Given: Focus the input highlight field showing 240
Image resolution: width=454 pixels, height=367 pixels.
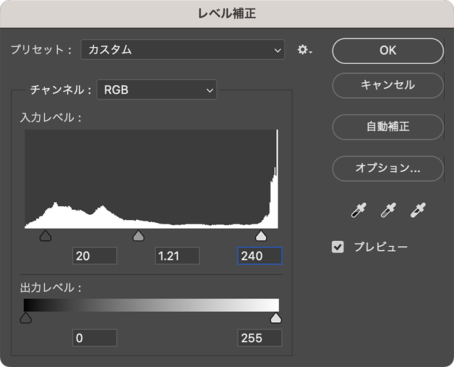Looking at the screenshot, I should (260, 256).
